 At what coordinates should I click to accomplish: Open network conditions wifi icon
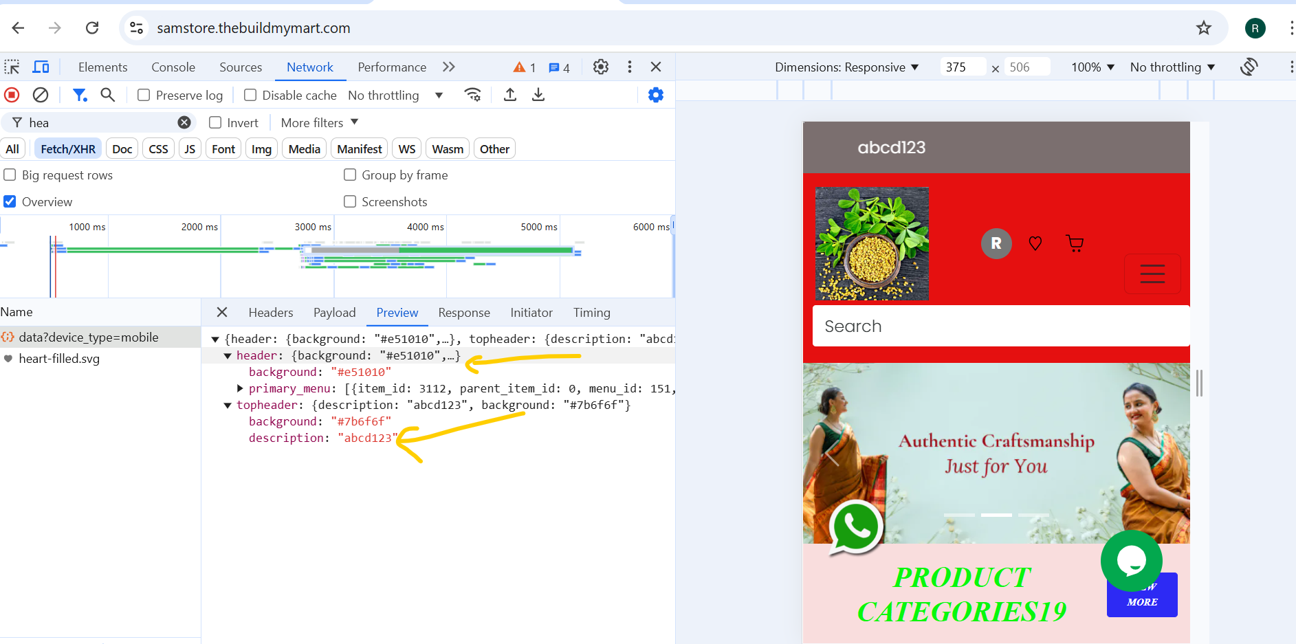coord(473,95)
